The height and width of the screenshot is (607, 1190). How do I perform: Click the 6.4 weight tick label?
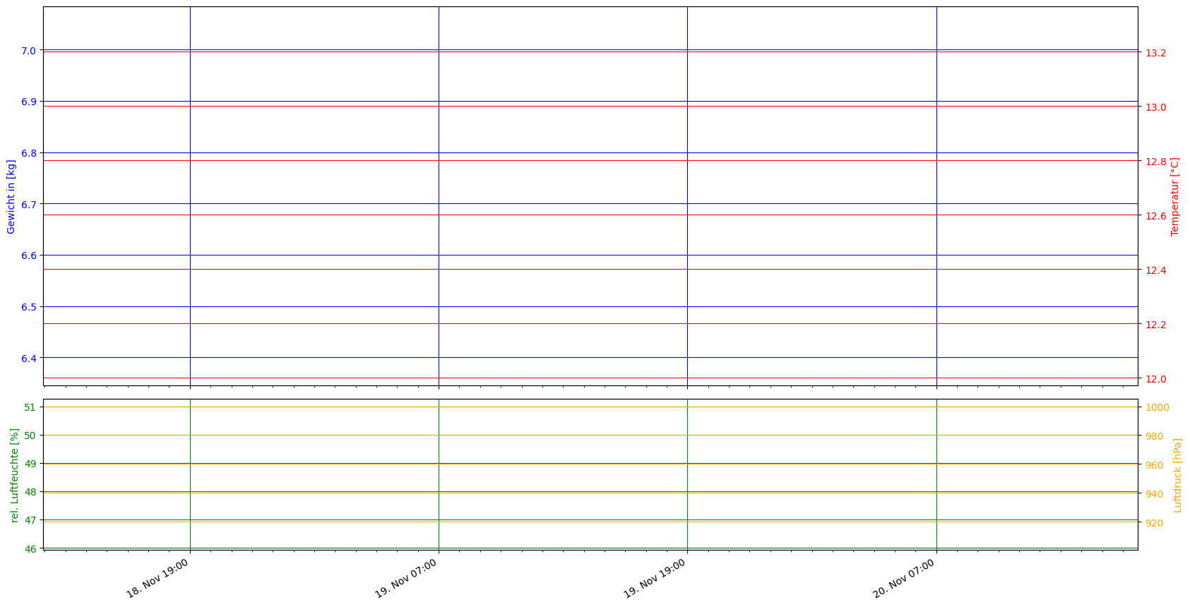click(x=29, y=359)
